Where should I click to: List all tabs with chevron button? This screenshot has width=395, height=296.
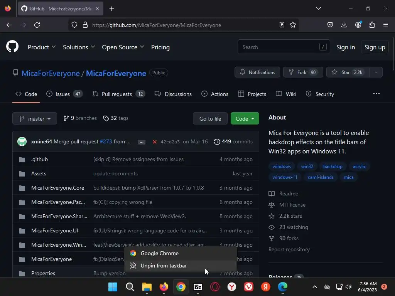point(318,8)
